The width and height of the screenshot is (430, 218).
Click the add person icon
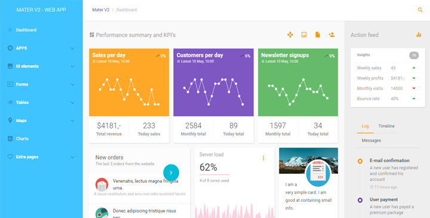[331, 35]
